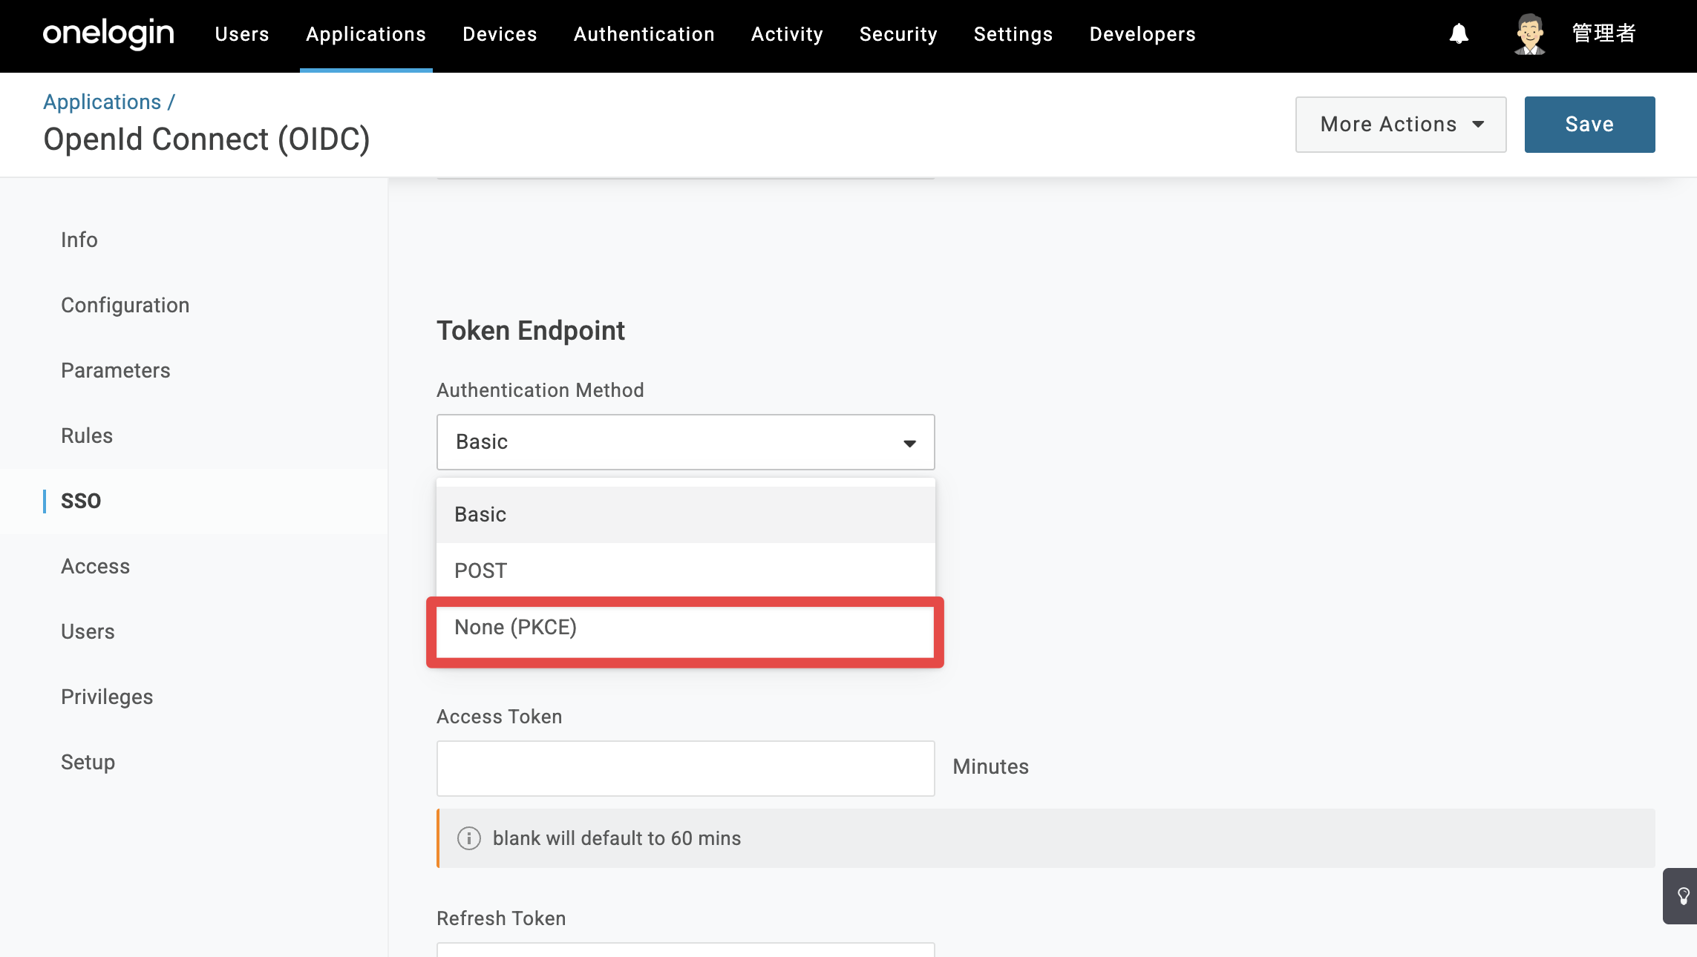The width and height of the screenshot is (1697, 957).
Task: Open the notifications bell
Action: (x=1459, y=34)
